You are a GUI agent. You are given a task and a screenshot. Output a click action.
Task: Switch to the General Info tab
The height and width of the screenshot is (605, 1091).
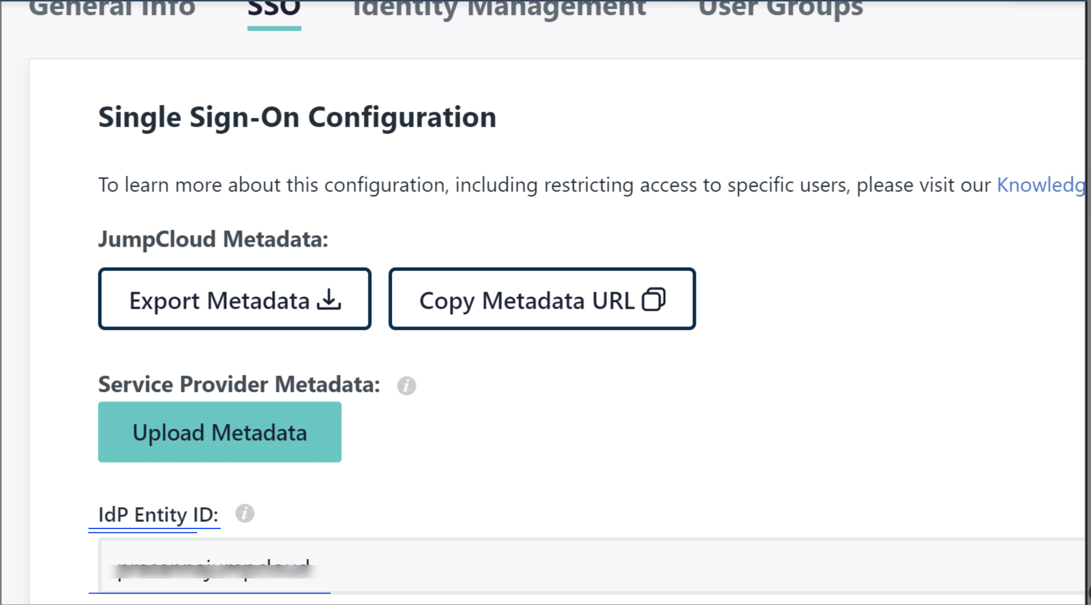[112, 9]
